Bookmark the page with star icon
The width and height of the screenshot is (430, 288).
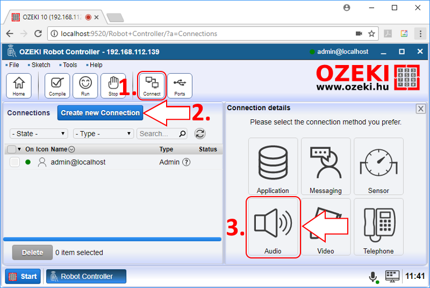[x=371, y=34]
